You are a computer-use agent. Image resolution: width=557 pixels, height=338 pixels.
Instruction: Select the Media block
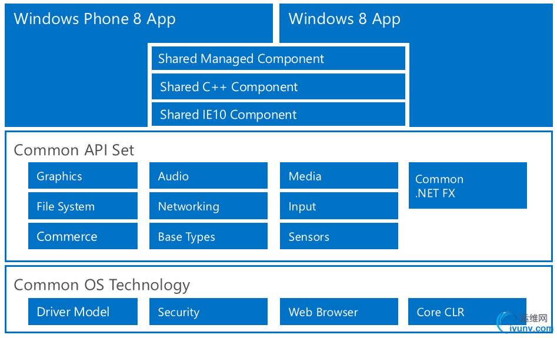click(339, 176)
